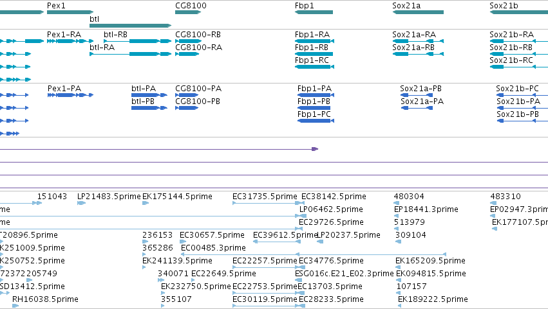The width and height of the screenshot is (548, 309).
Task: Open EST RH16038.5prime
Action: tap(45, 299)
